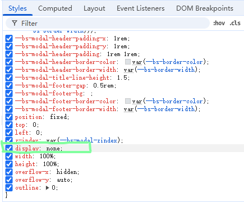Uncheck --bs-modal-header-border-width property
The image size is (244, 202).
click(x=9, y=70)
